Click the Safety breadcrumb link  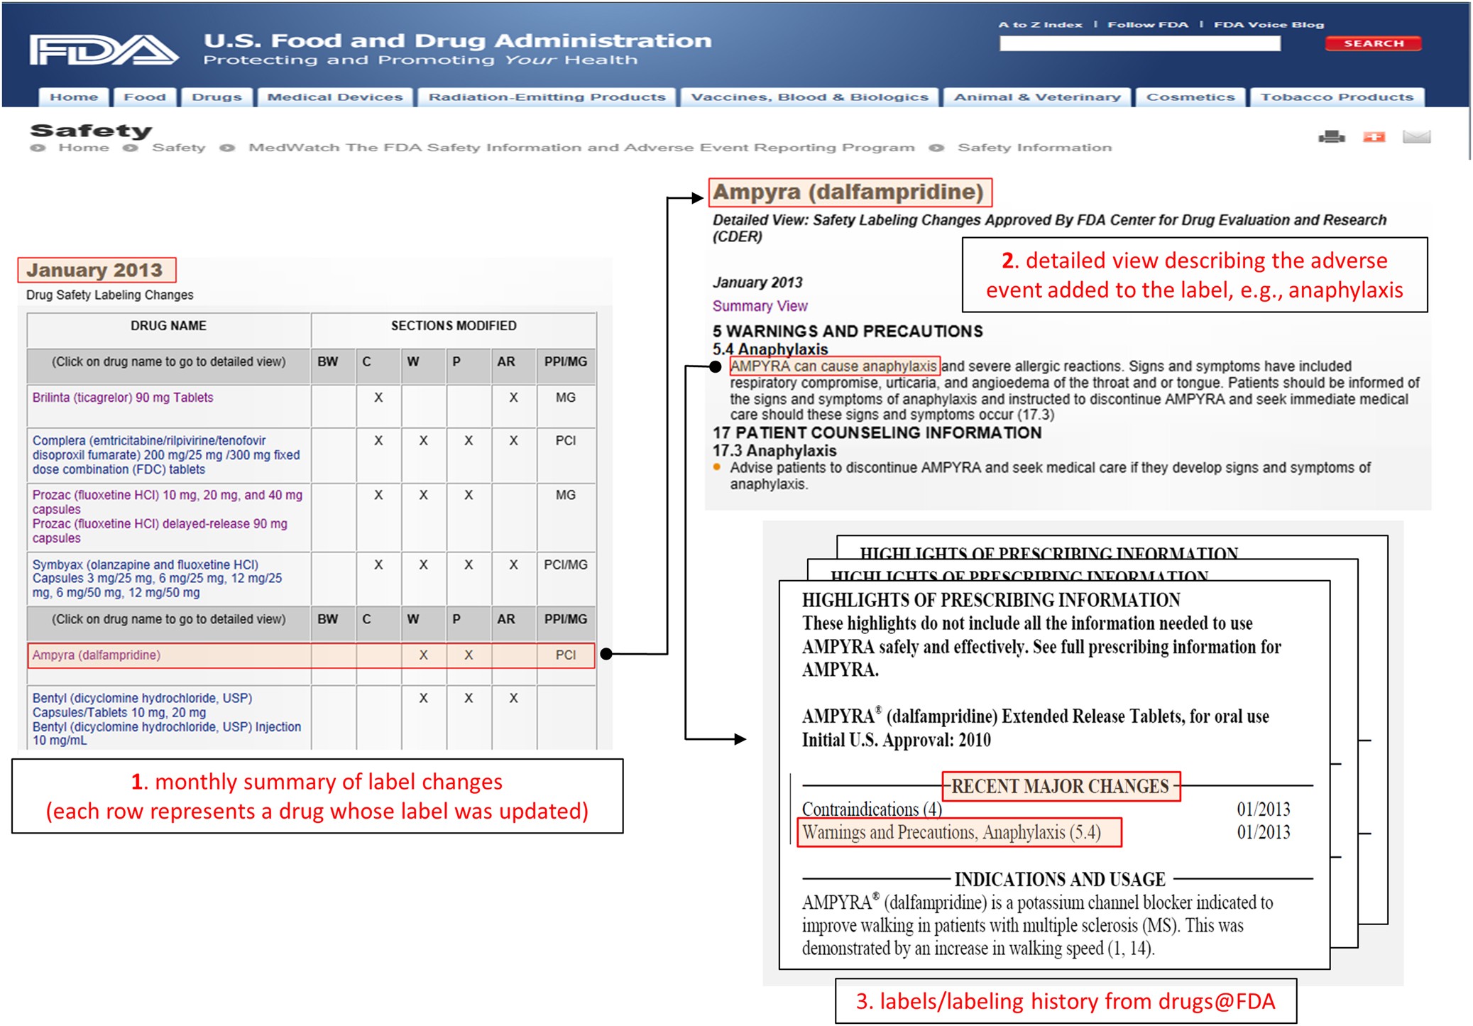[x=178, y=148]
